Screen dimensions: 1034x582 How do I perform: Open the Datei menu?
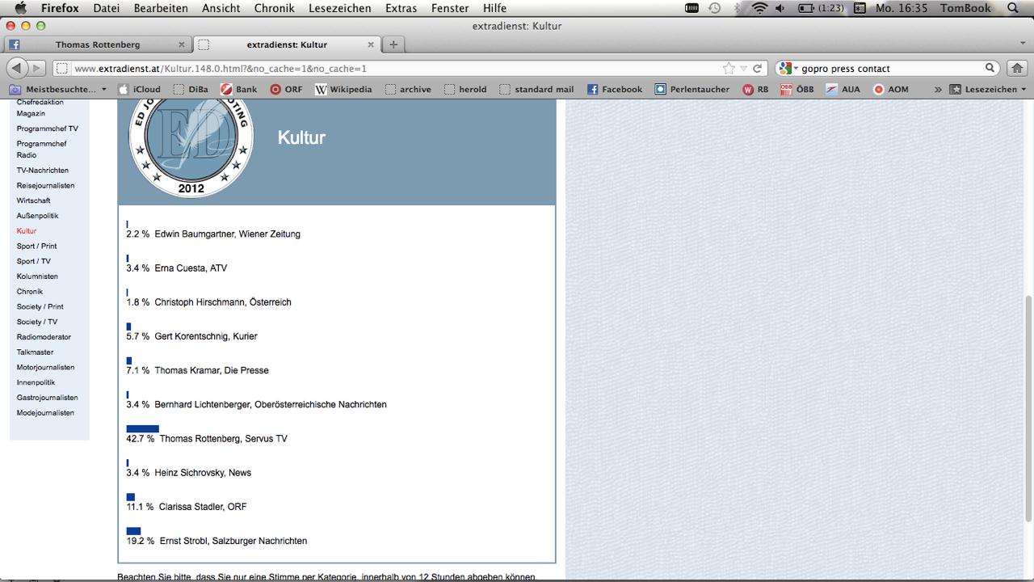(107, 8)
